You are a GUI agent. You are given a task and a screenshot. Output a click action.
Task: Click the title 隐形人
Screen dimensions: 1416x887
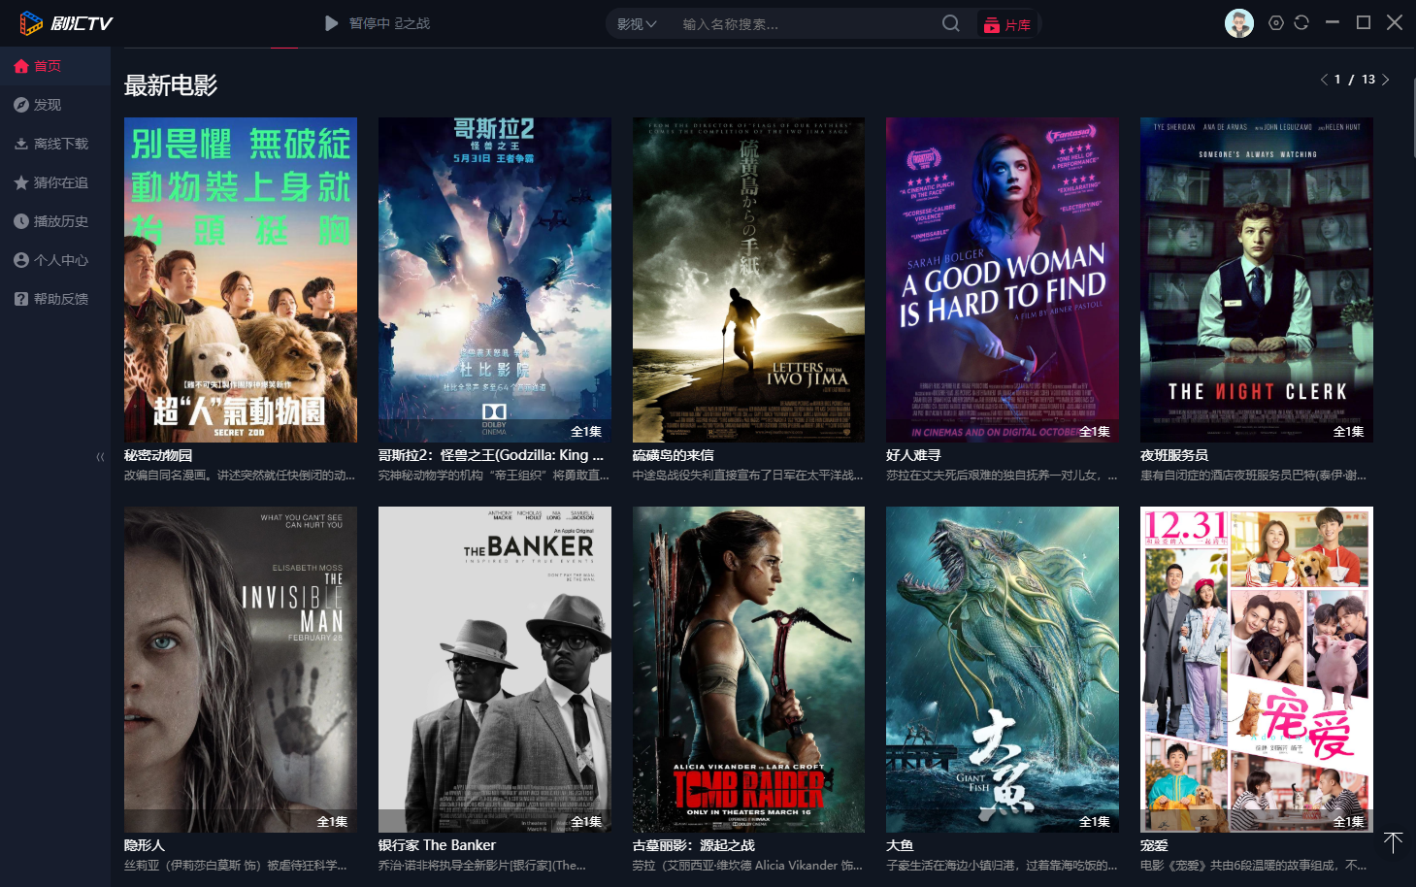(145, 845)
